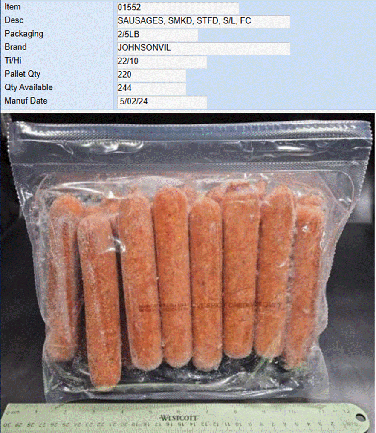Click the Item label

click(12, 7)
